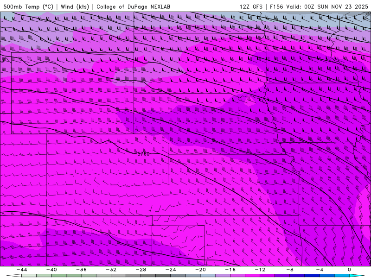Click the -36 colorbar label
The height and width of the screenshot is (278, 371).
[x=82, y=270]
